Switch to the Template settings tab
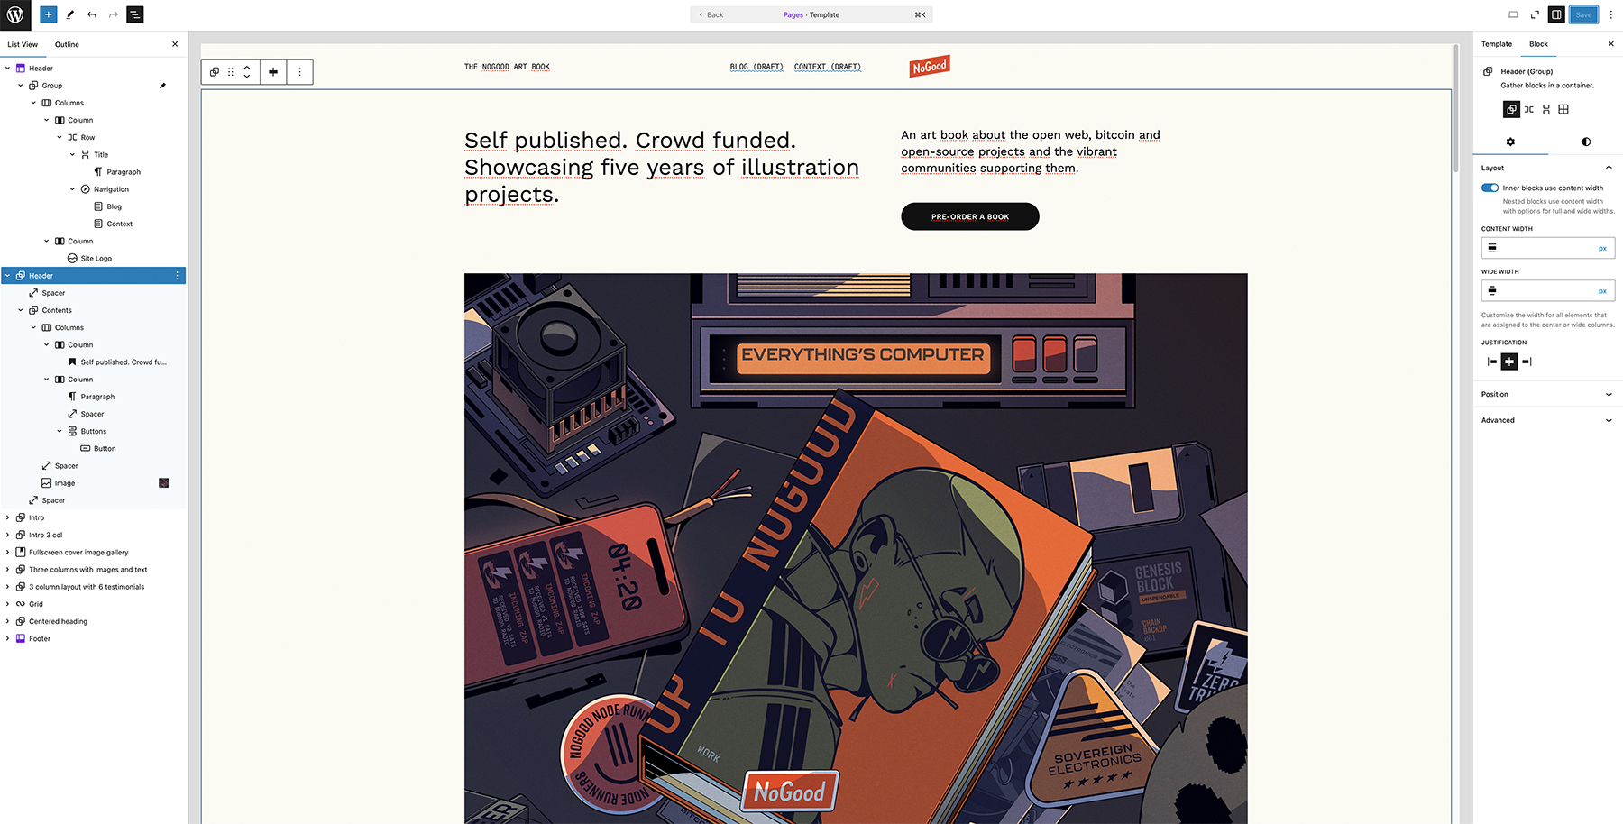 (x=1497, y=44)
